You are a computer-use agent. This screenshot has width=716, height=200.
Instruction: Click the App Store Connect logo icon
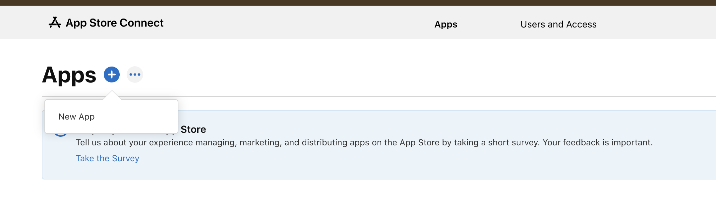click(55, 23)
